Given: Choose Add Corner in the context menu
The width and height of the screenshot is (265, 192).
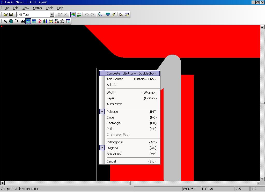Looking at the screenshot, I should tap(129, 79).
